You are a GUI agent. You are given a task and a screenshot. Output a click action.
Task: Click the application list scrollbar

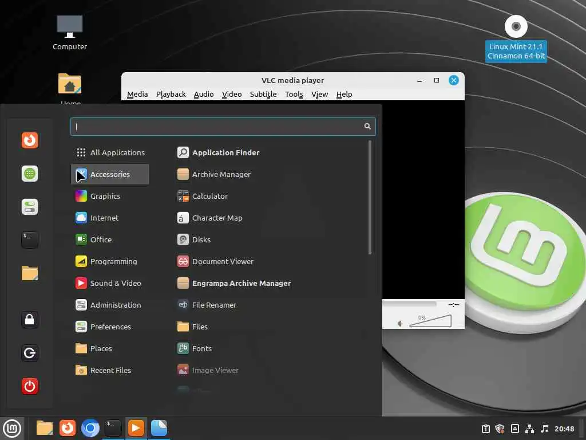point(370,197)
